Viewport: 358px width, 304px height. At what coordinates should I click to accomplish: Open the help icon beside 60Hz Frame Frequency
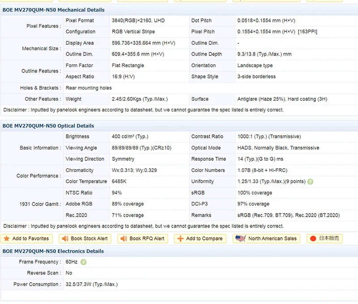point(83,262)
